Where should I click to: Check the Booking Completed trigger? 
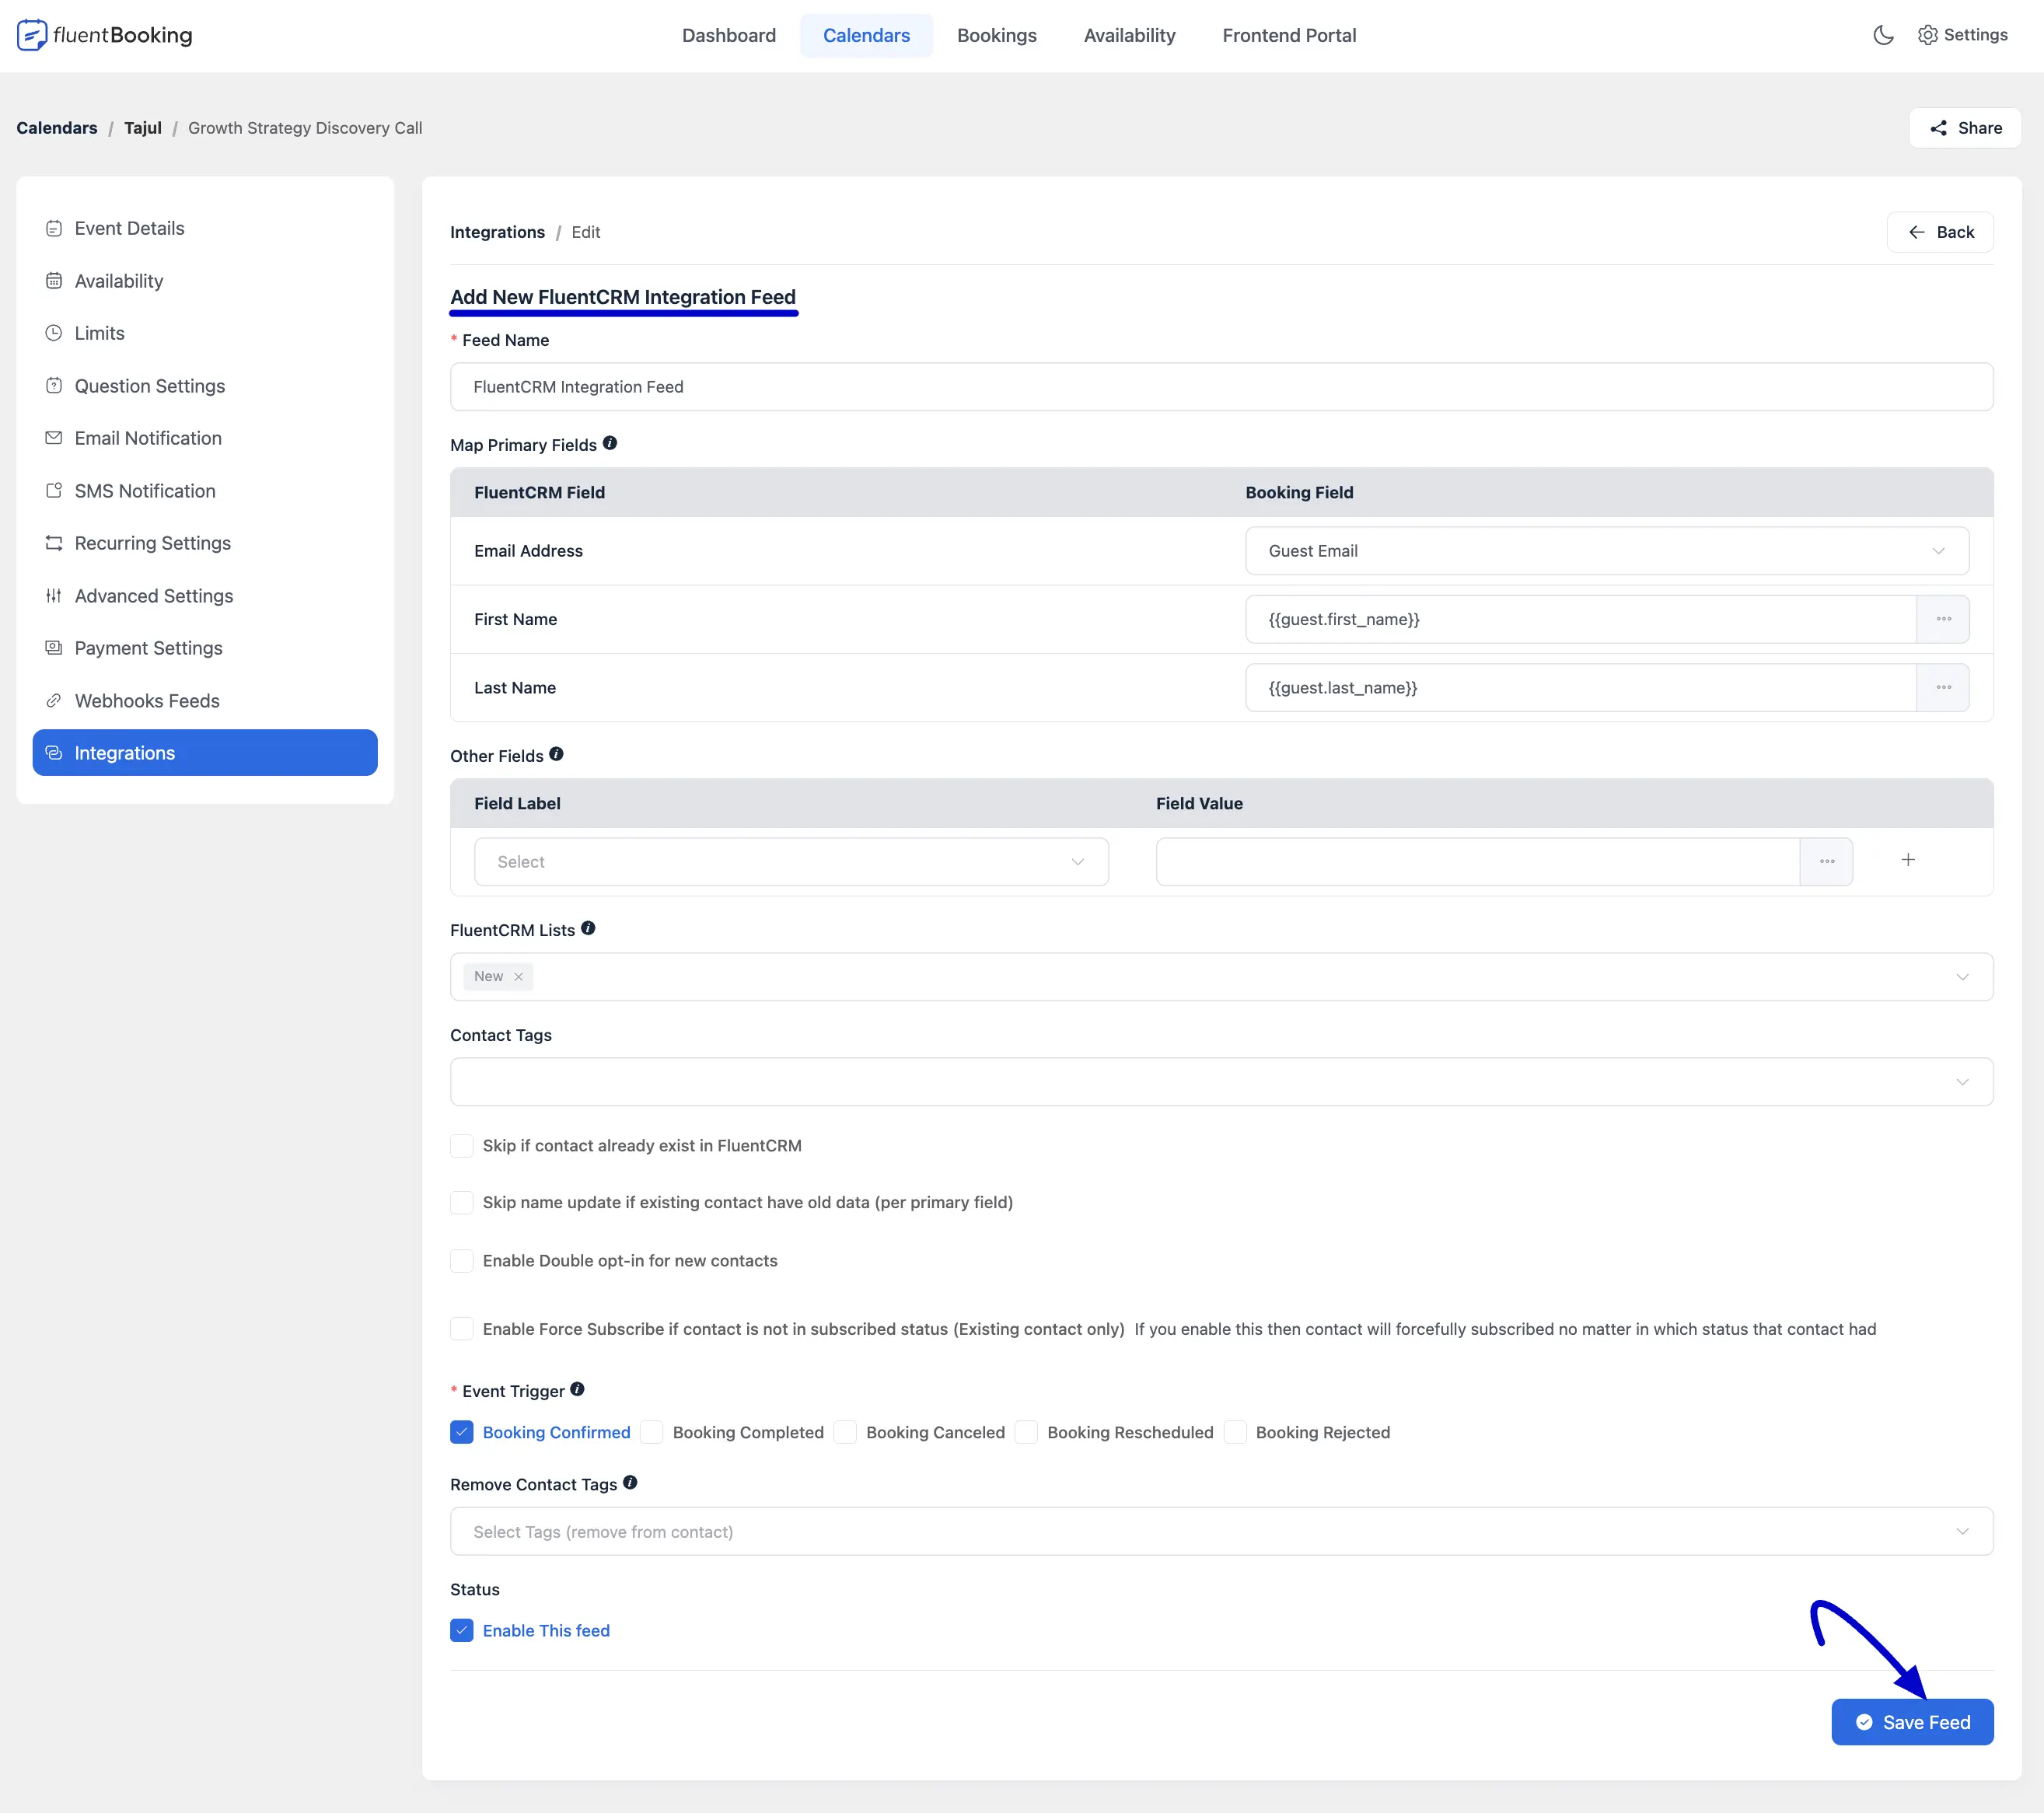[652, 1433]
